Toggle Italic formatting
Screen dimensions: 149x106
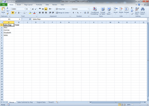(16, 13)
